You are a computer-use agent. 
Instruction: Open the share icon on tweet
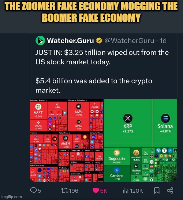pos(170,190)
